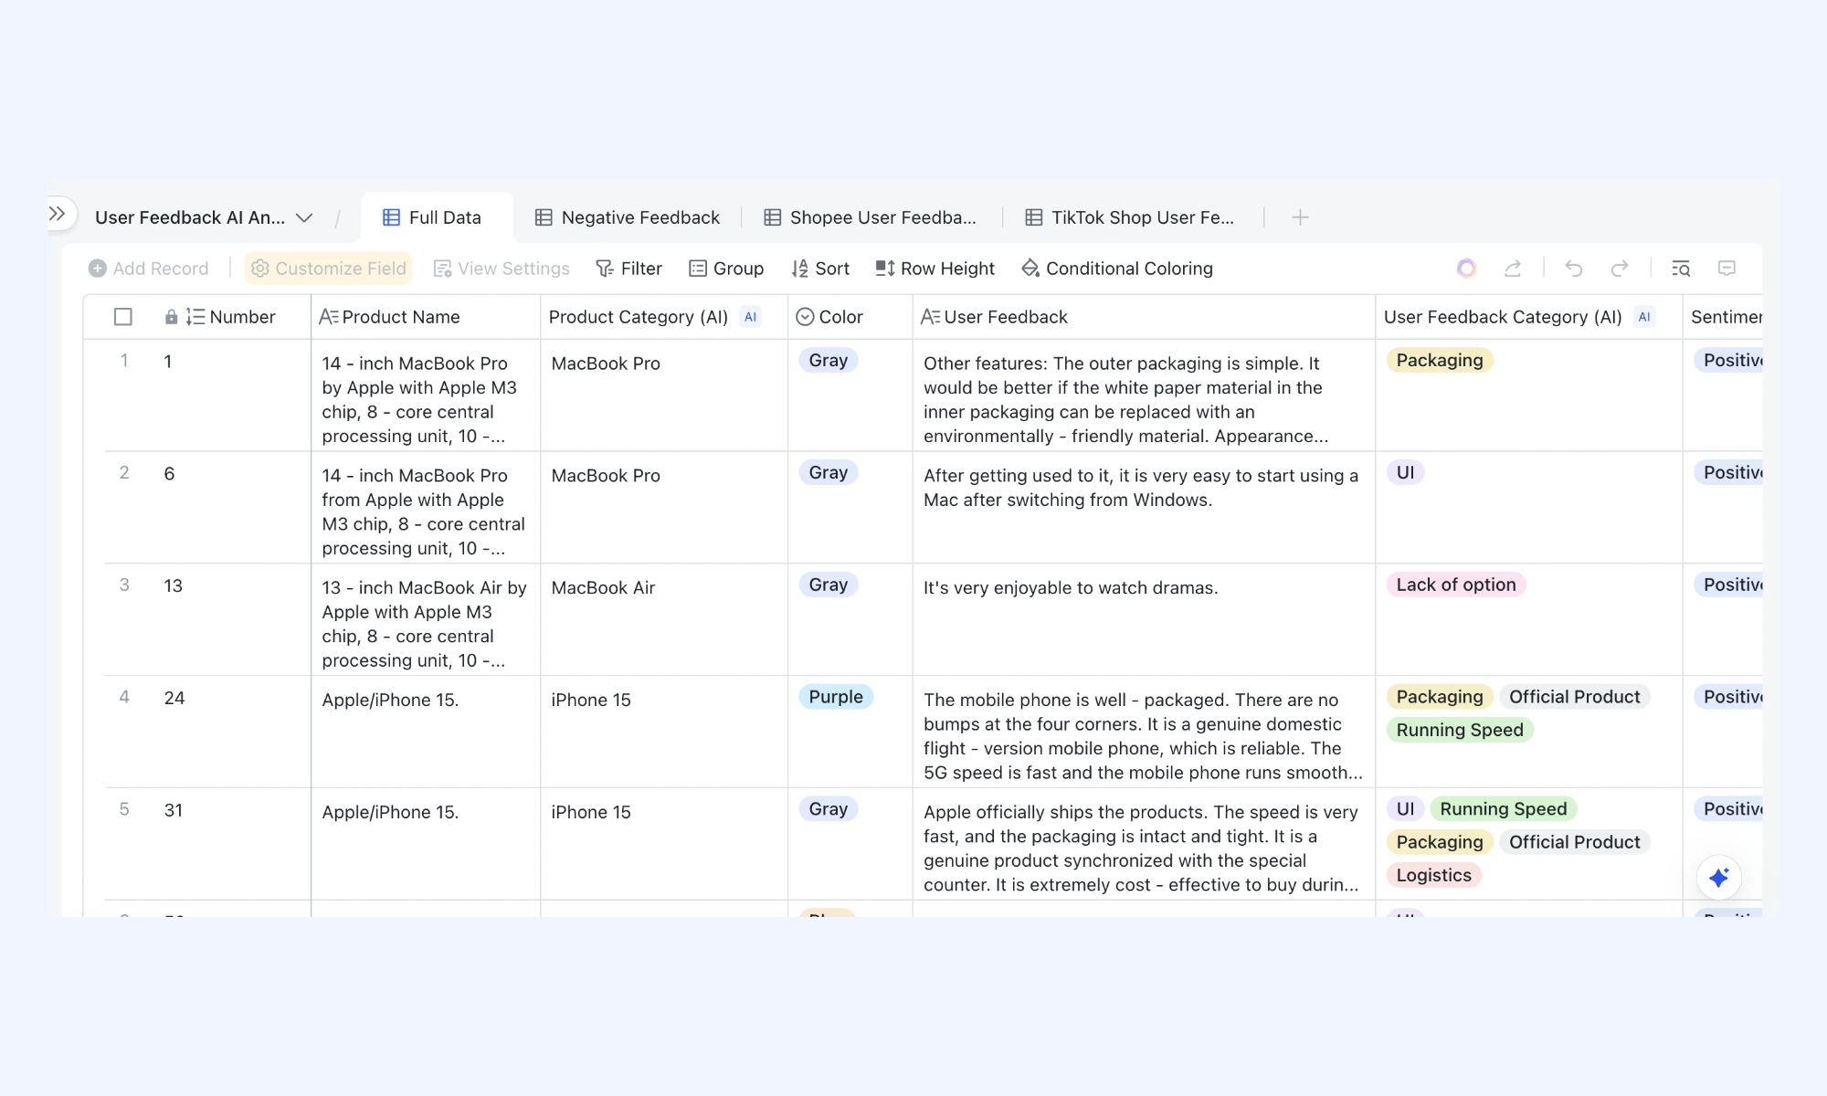Click the AI badge beside User Feedback Category
This screenshot has height=1096, width=1827.
click(x=1644, y=317)
